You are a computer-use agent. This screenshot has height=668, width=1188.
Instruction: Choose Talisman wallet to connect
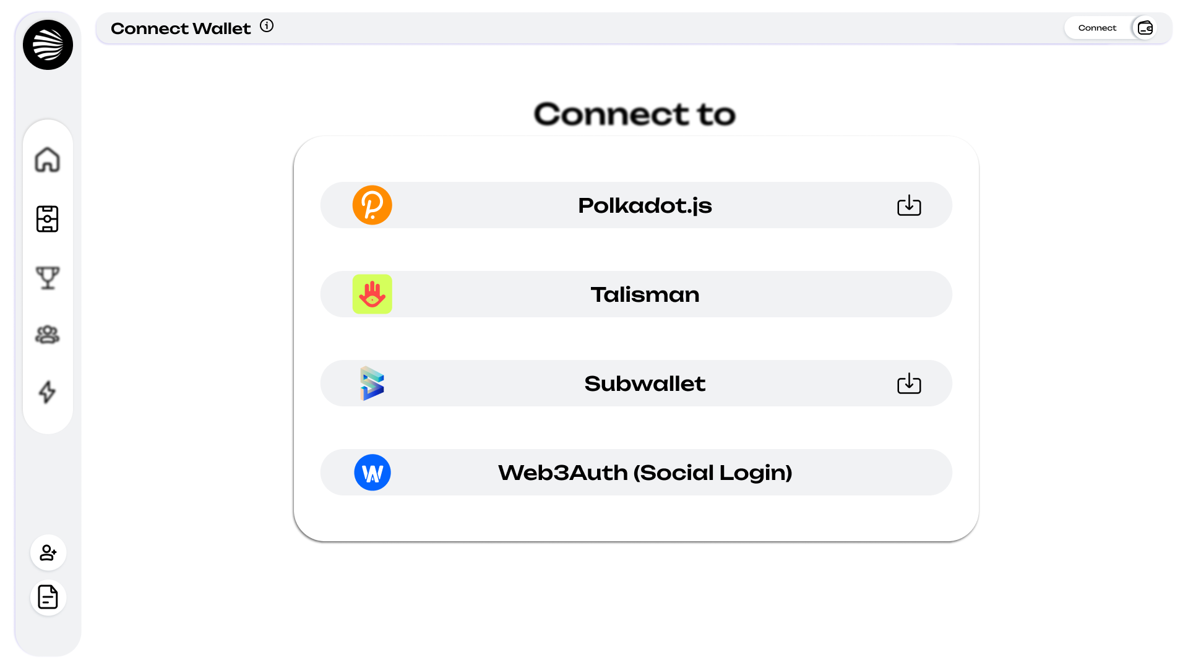[x=645, y=294]
